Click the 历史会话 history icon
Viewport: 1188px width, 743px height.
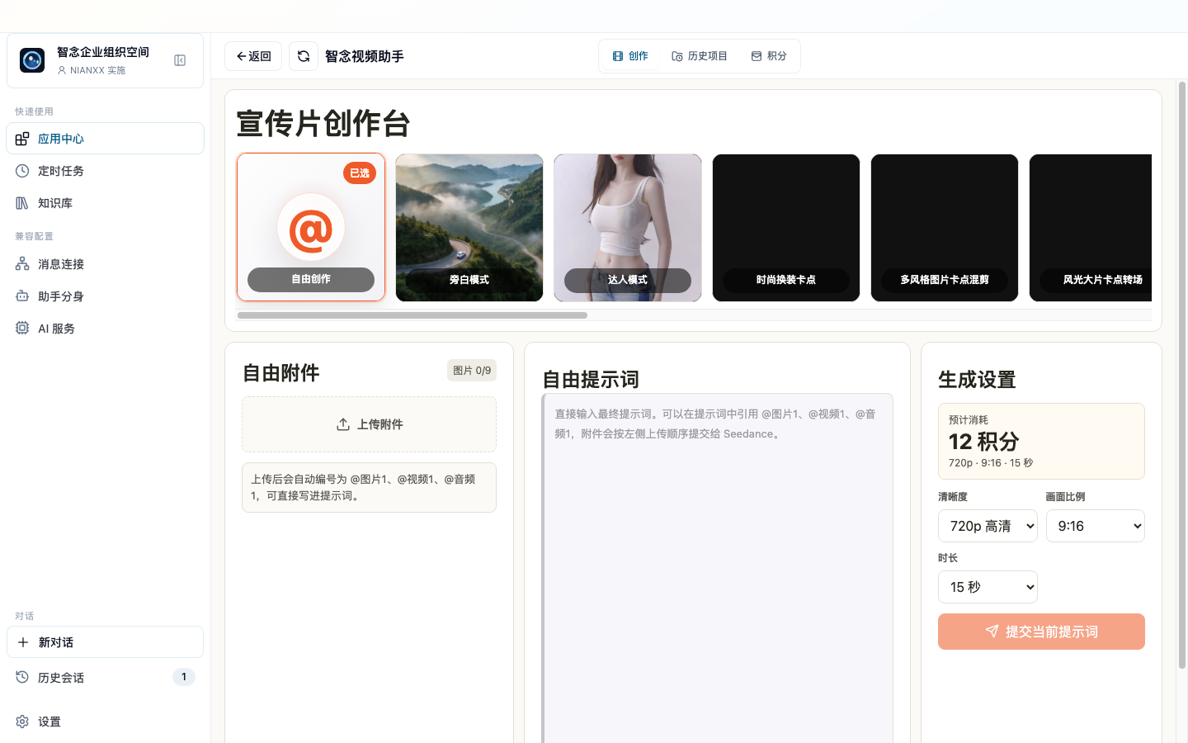click(x=22, y=678)
